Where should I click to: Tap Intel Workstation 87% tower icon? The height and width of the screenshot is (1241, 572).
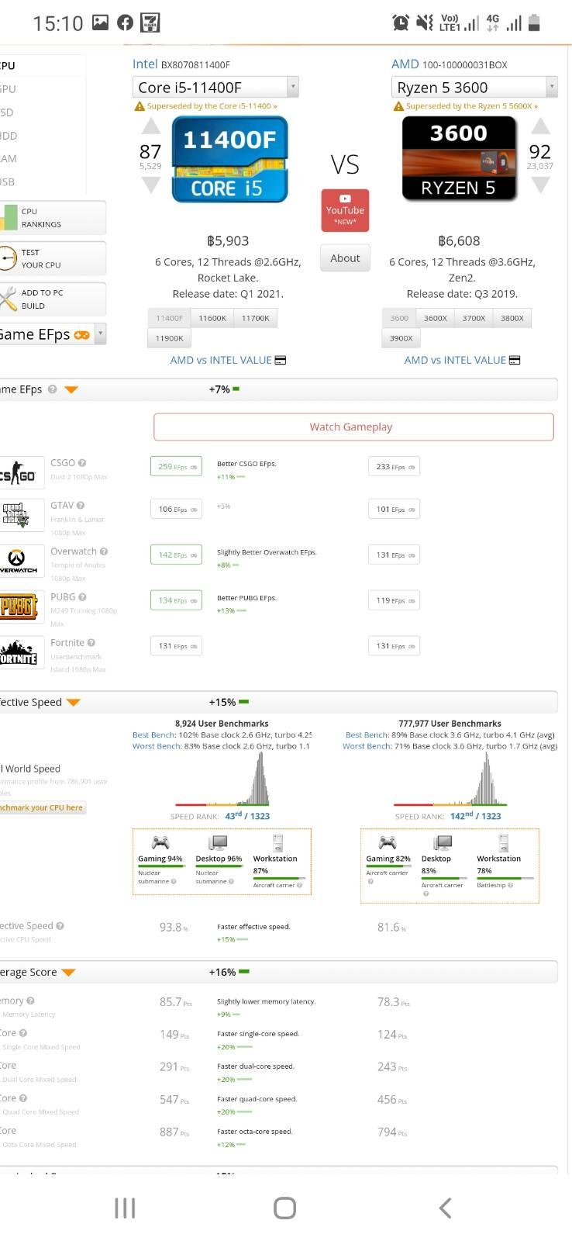278,842
